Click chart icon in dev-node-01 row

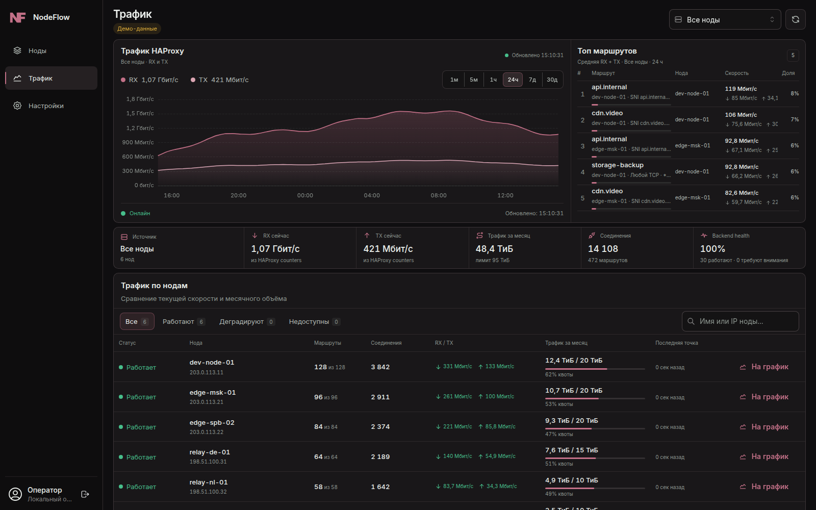point(743,367)
